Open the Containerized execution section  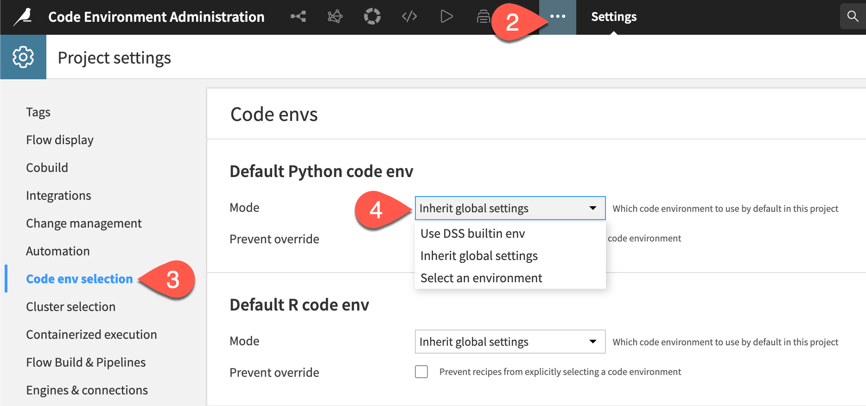coord(91,335)
